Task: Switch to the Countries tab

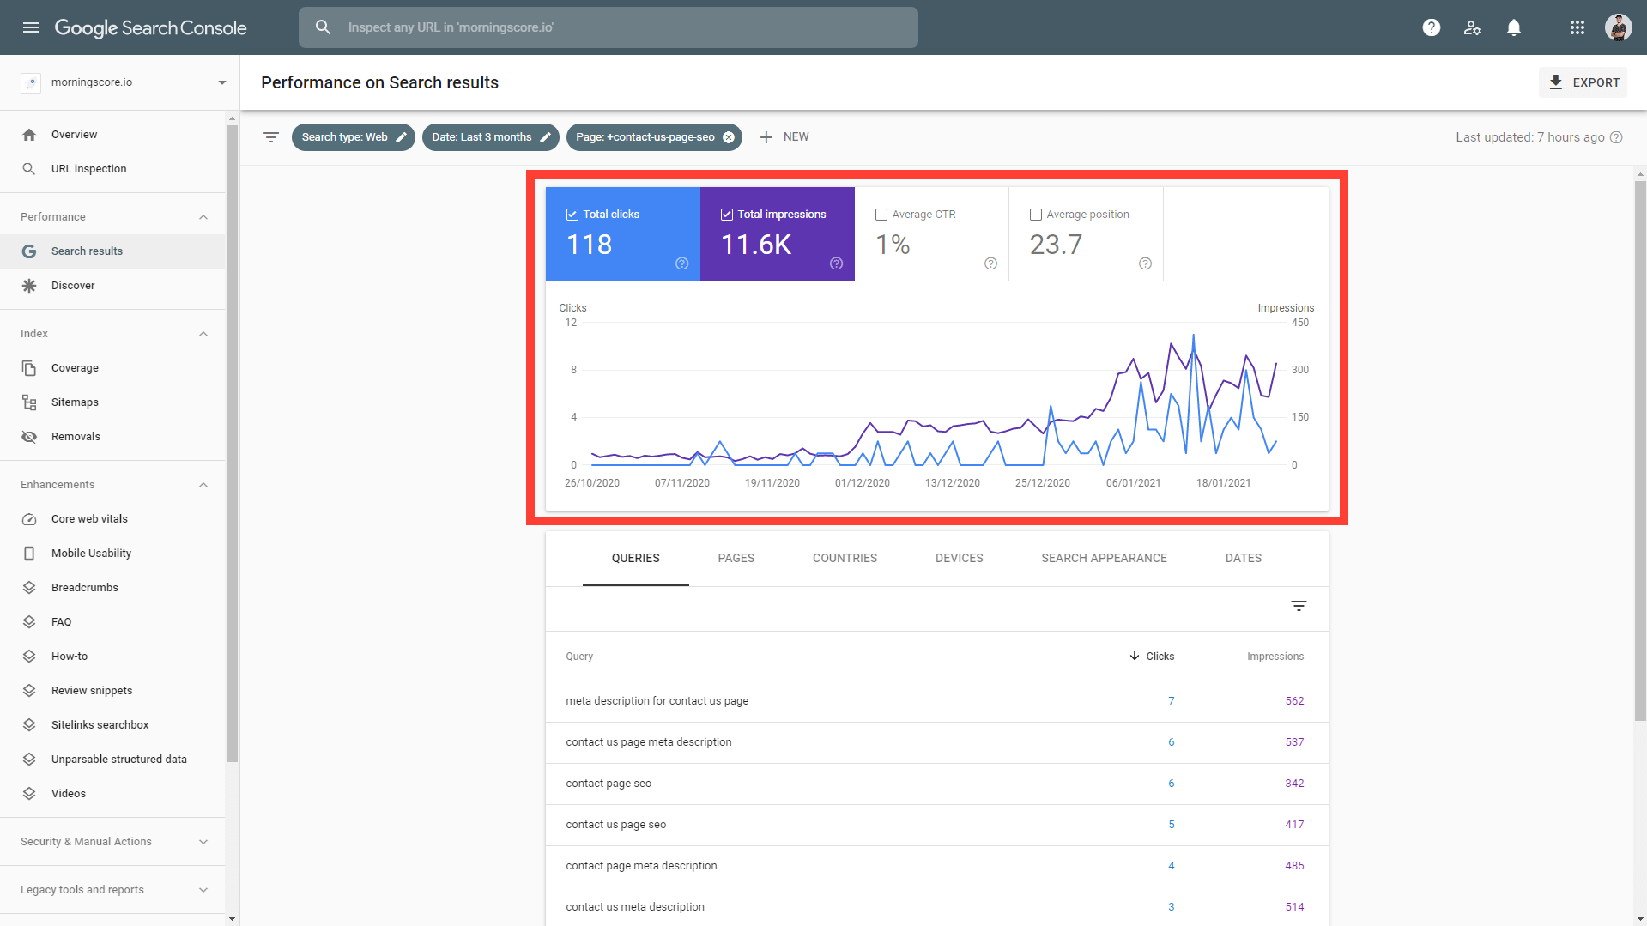Action: click(x=845, y=558)
